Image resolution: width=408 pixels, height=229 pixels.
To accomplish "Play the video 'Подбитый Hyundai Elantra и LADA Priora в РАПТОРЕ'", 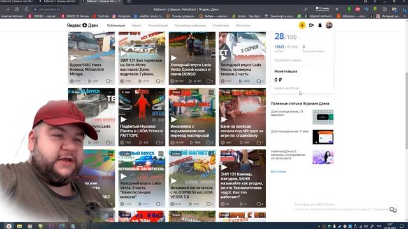I will (124, 120).
